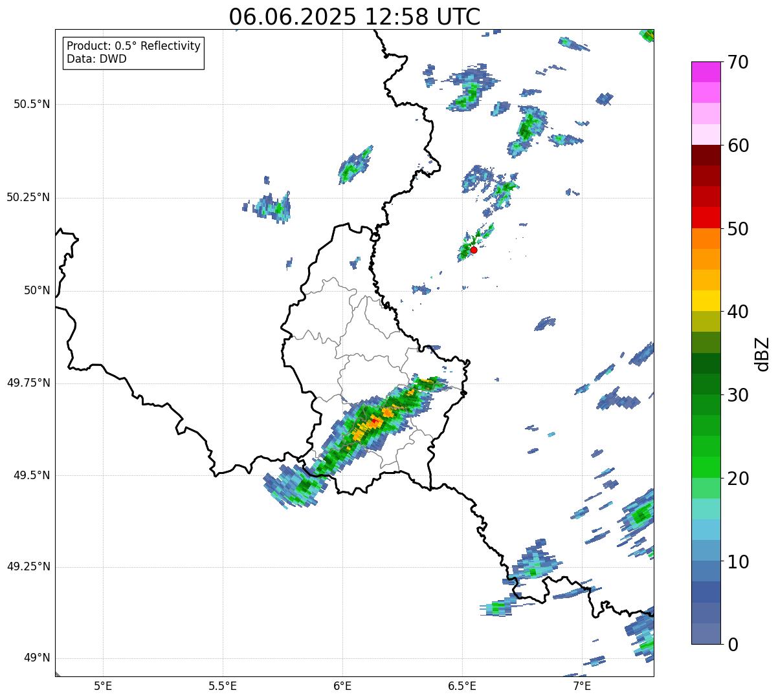Click the pale pink colorbar segment above 60

pos(706,134)
